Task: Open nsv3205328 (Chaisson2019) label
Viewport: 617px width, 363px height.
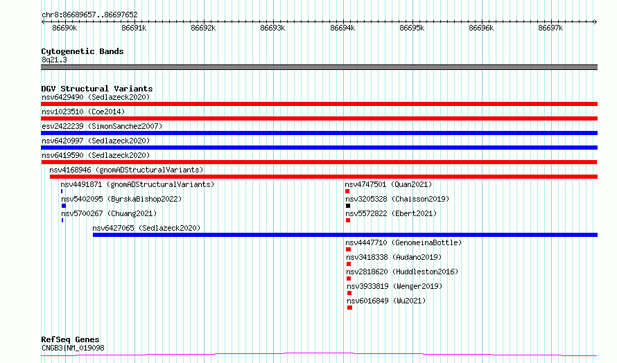Action: (397, 199)
